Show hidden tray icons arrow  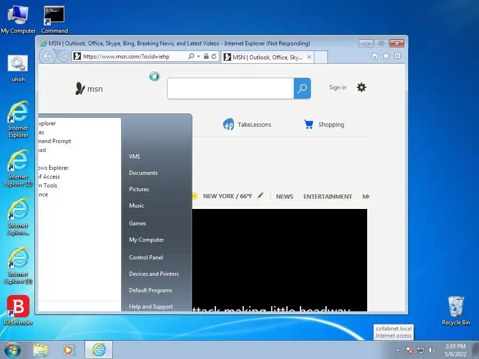398,350
